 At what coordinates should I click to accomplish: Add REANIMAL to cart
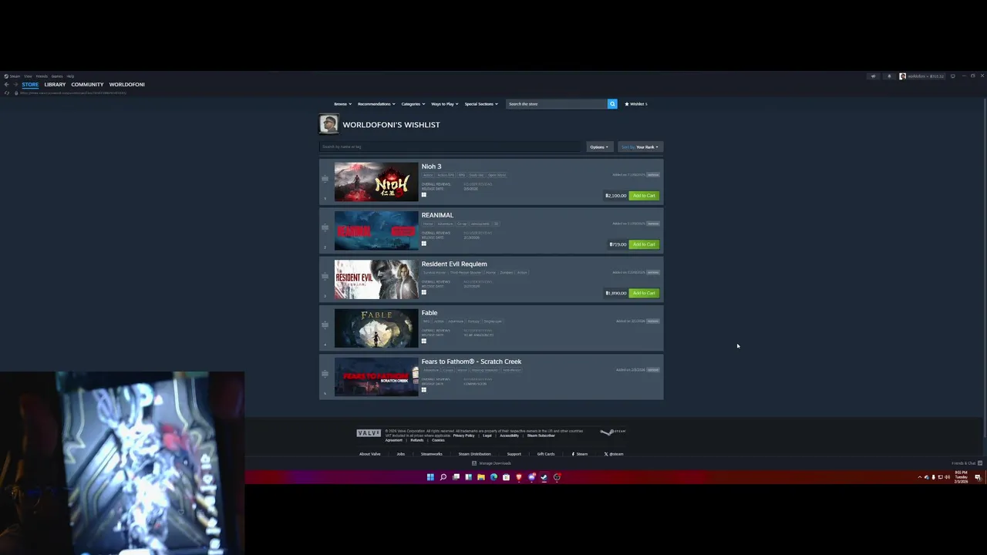click(644, 244)
